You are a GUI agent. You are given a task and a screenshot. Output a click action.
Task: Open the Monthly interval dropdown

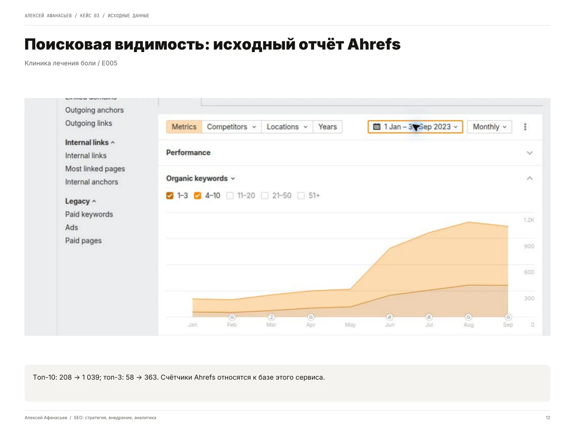(x=489, y=127)
